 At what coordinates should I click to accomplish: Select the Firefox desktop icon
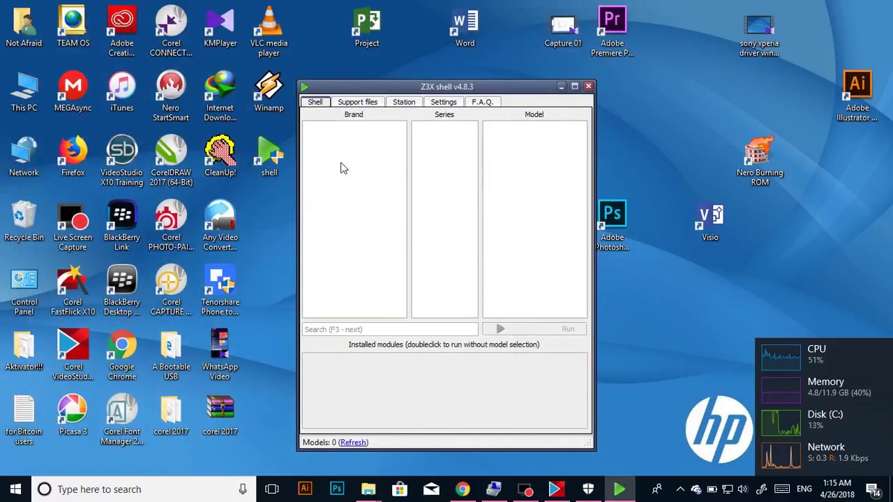click(x=73, y=158)
